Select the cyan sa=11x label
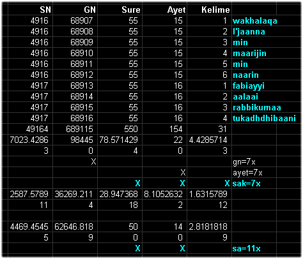The image size is (303, 259). pos(247,249)
